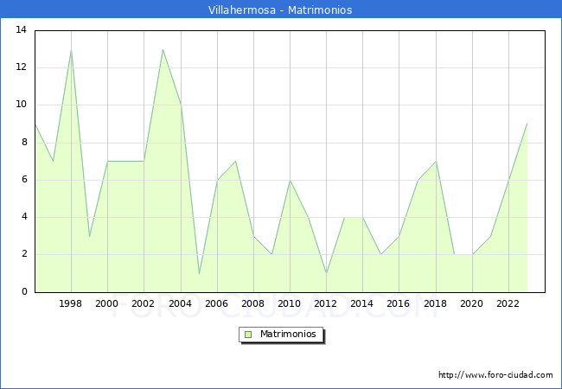Click the y-axis value 6
This screenshot has height=389, width=562.
click(x=24, y=180)
